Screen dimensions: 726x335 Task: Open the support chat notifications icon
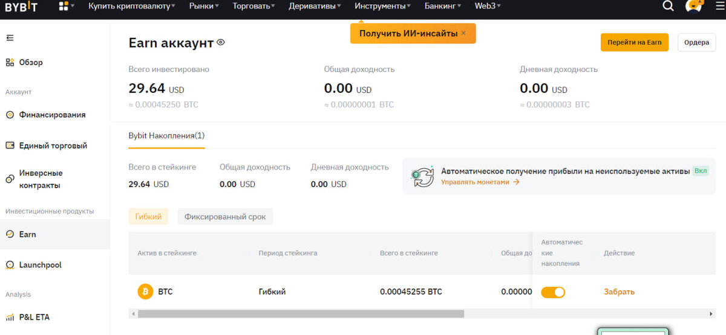(693, 6)
